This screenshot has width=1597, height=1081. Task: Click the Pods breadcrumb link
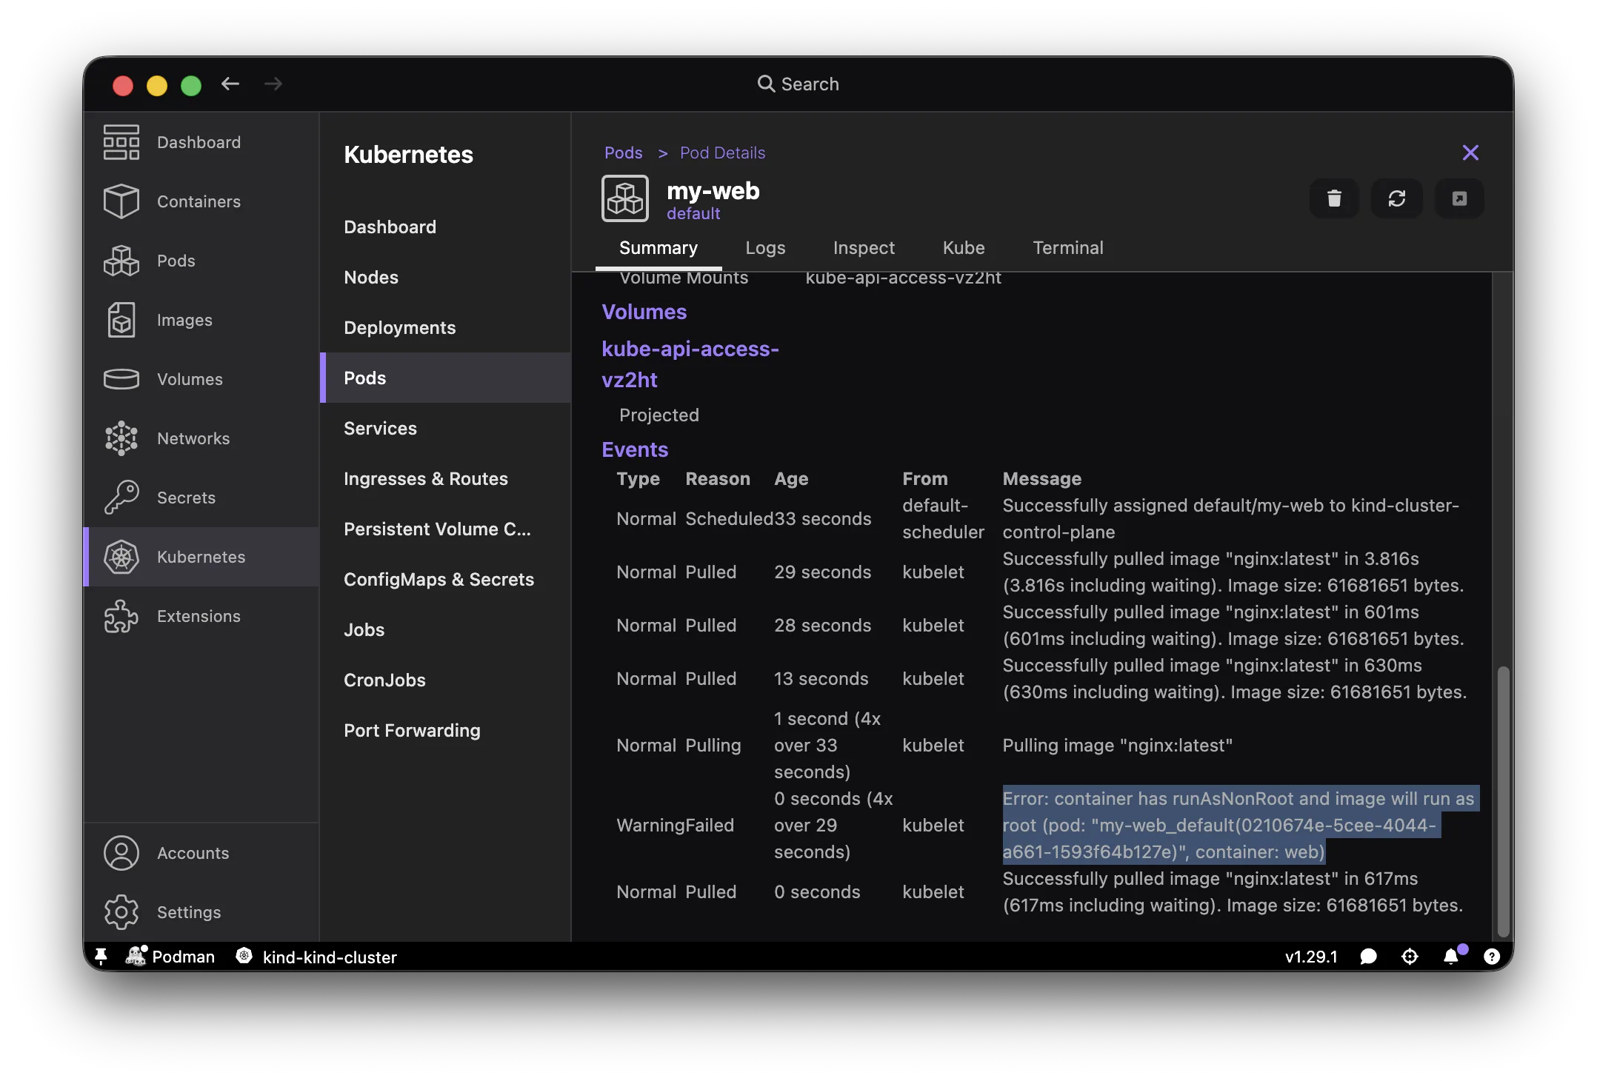pos(624,153)
